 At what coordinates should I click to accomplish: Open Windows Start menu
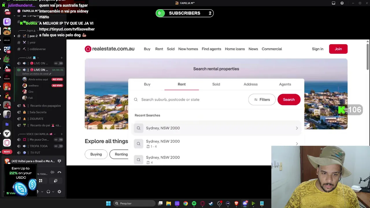pyautogui.click(x=108, y=203)
